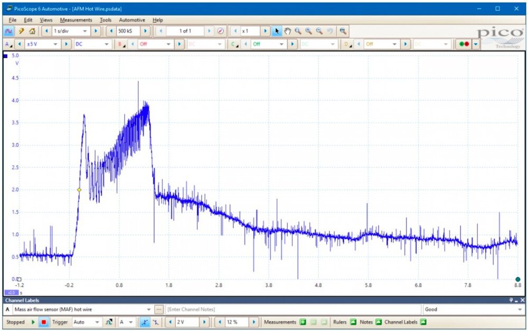Open the lightning bolt setup icon
The width and height of the screenshot is (528, 331).
pyautogui.click(x=21, y=31)
